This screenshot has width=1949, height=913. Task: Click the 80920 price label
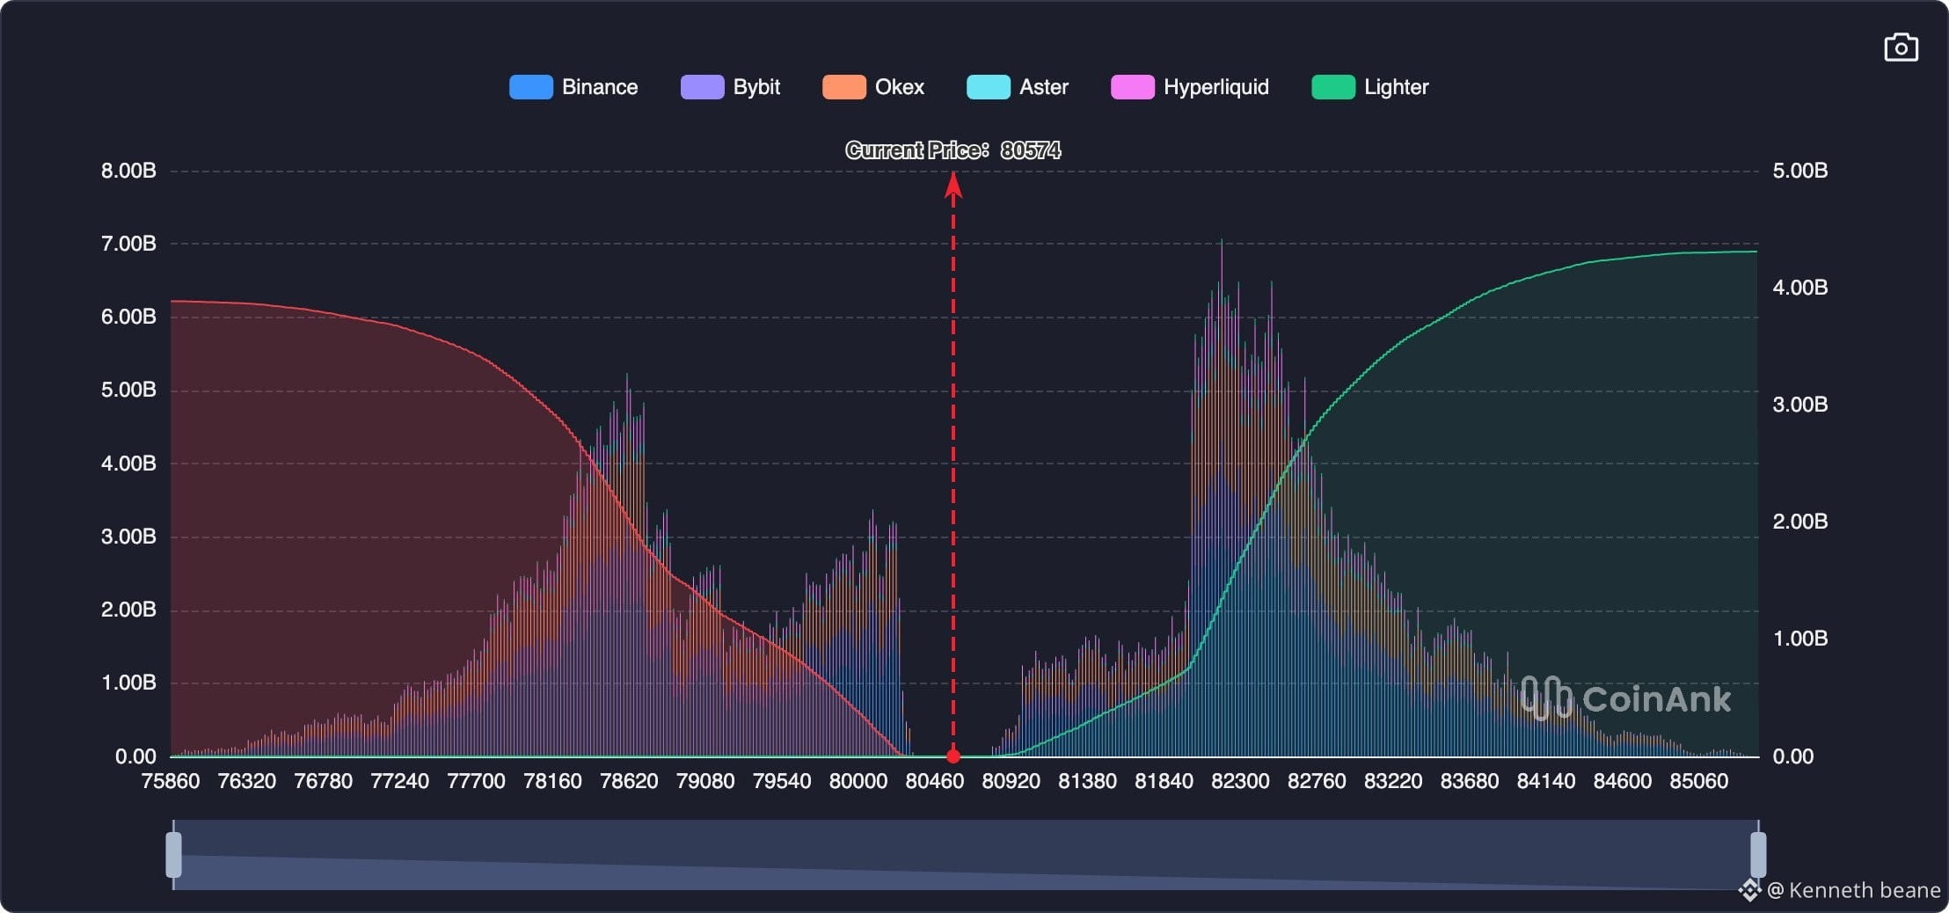coord(1011,781)
